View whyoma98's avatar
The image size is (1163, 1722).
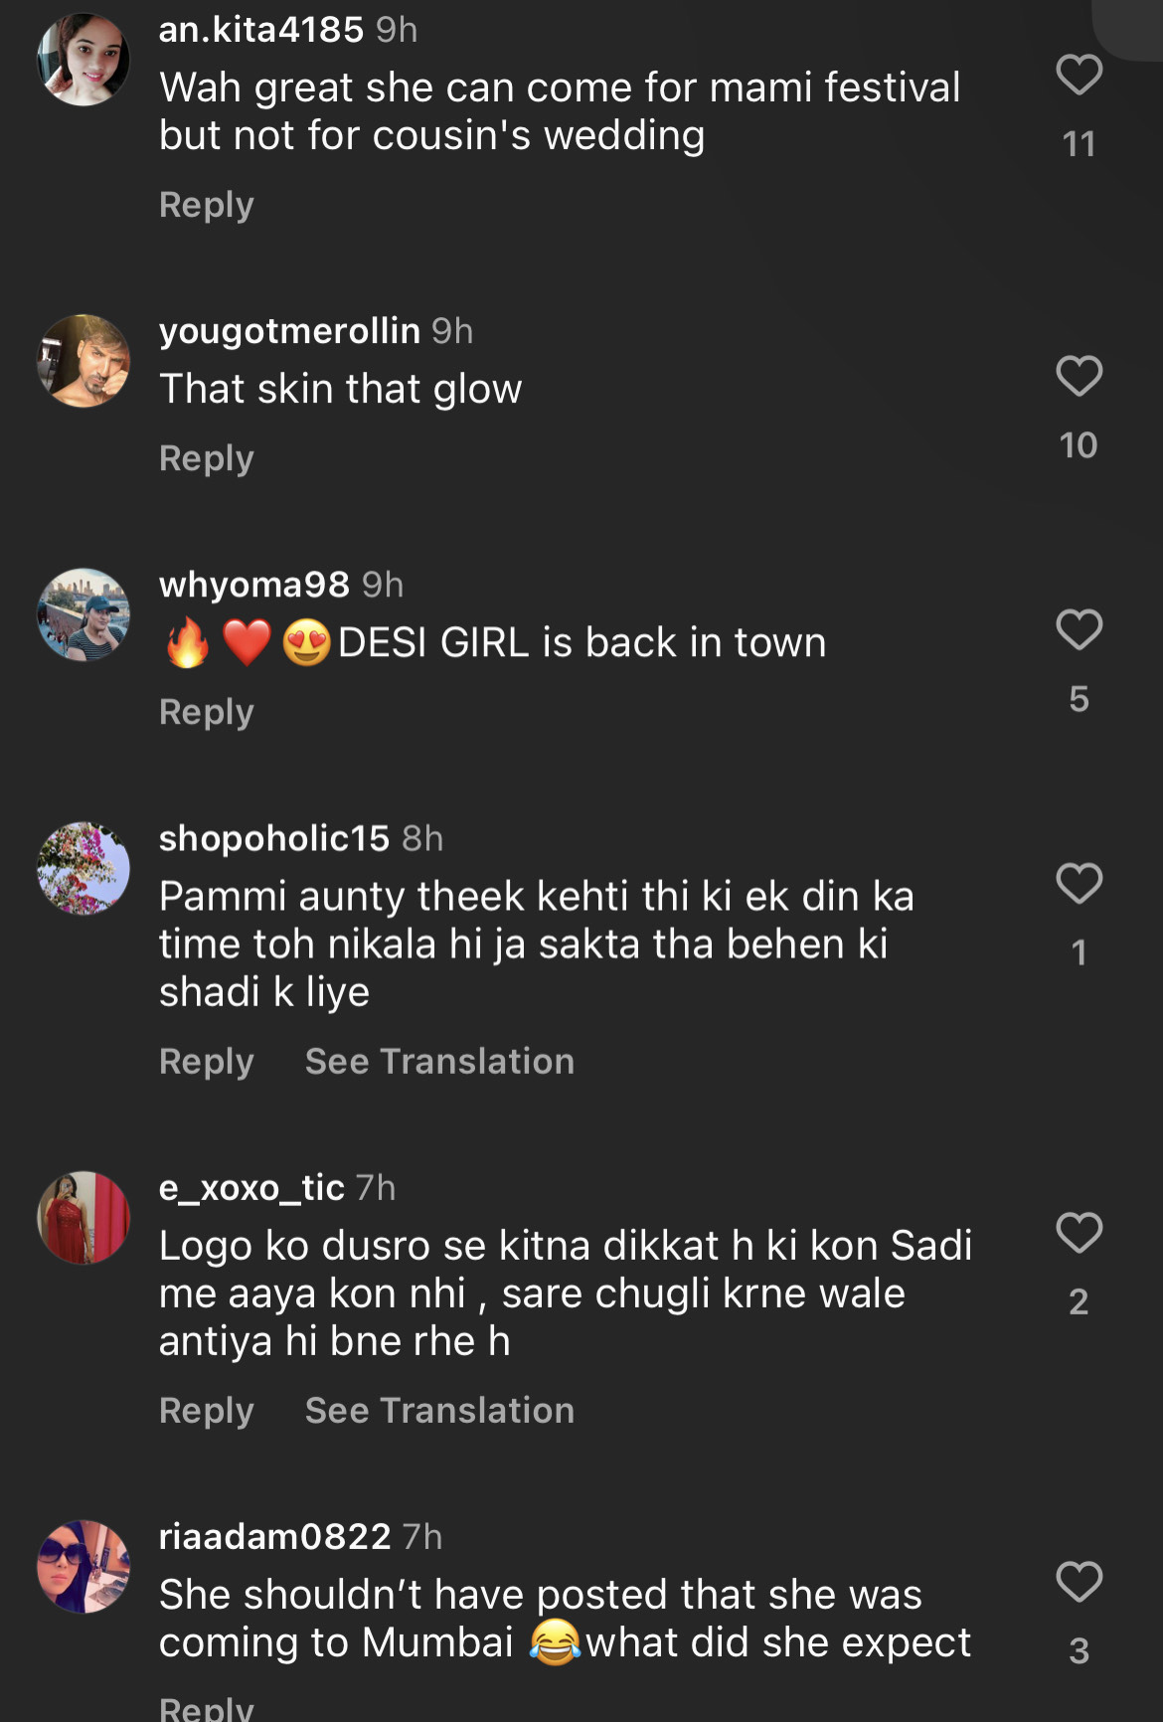83,614
